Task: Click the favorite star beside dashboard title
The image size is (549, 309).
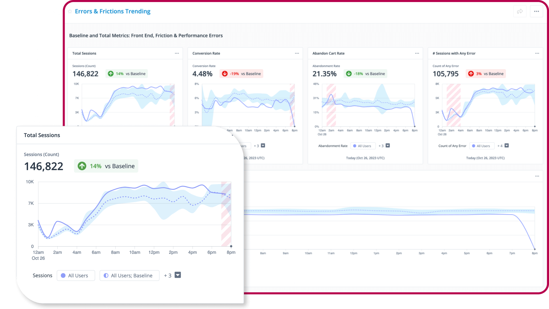Action: (x=70, y=11)
